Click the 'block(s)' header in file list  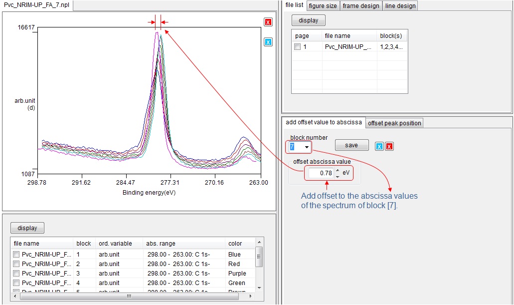[391, 36]
